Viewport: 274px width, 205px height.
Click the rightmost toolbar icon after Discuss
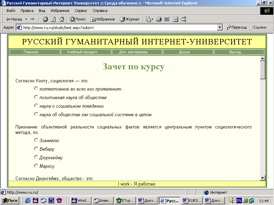coord(184,19)
